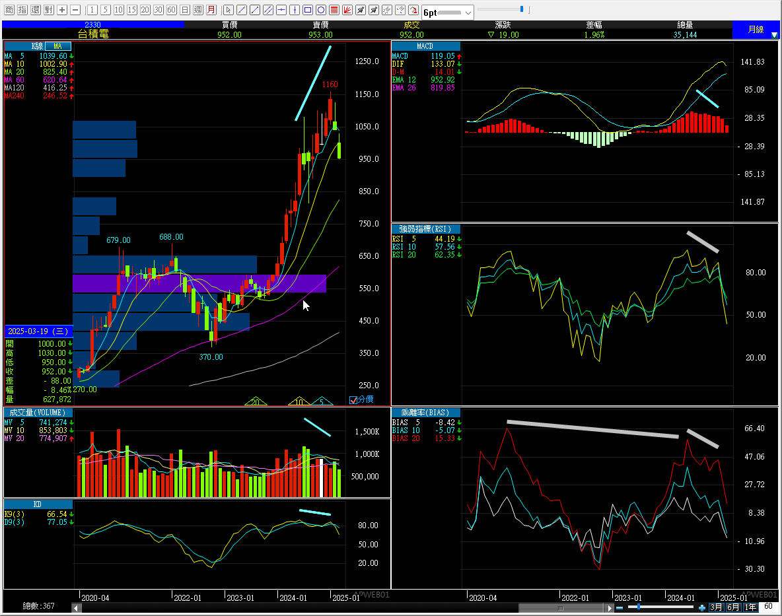
Task: Click the KD panel header
Action: (38, 504)
